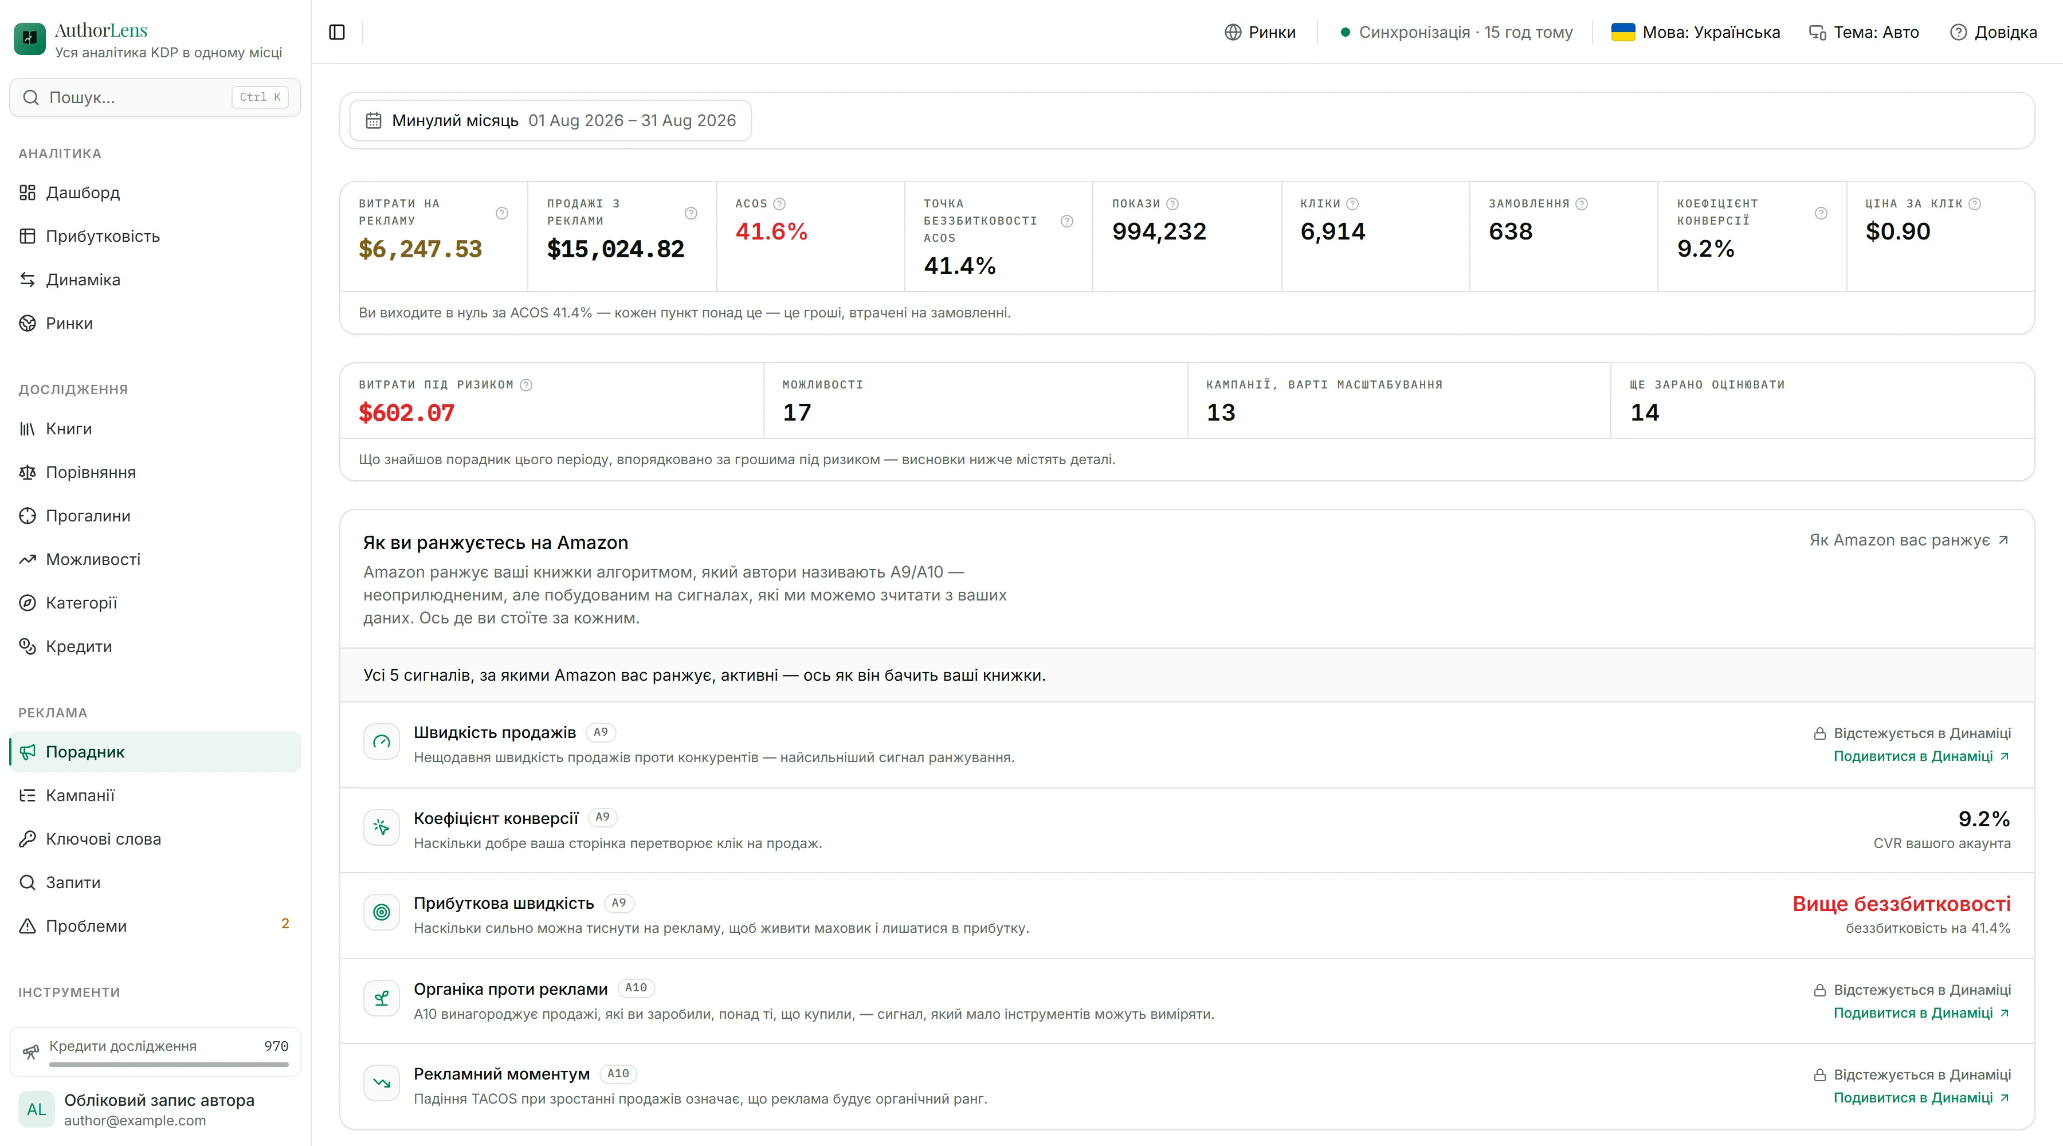The image size is (2063, 1146).
Task: Click the Рекламний моментум trend icon
Action: coord(381,1083)
